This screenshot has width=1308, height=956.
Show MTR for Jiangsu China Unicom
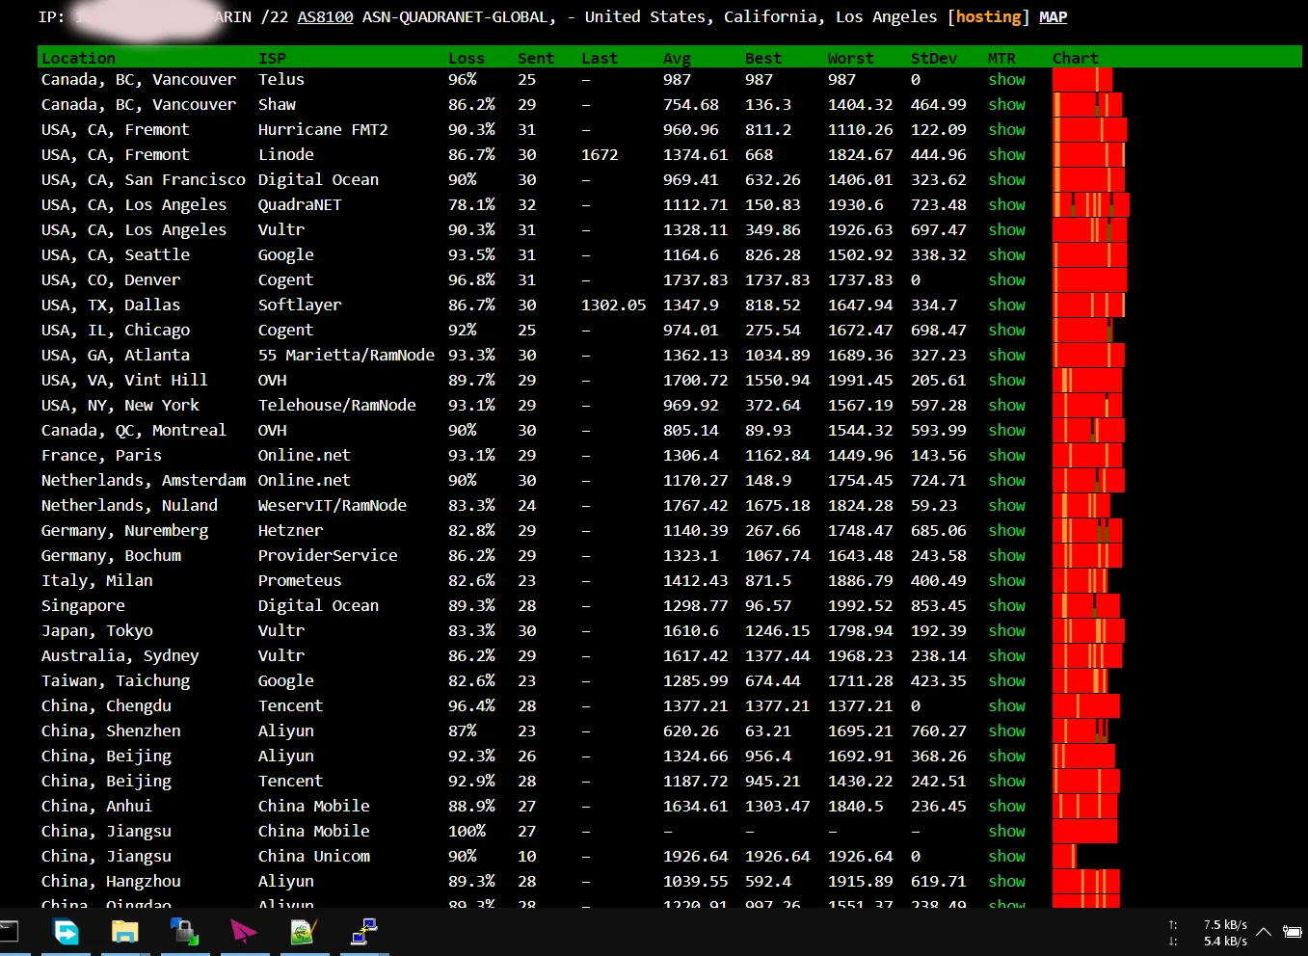1006,857
